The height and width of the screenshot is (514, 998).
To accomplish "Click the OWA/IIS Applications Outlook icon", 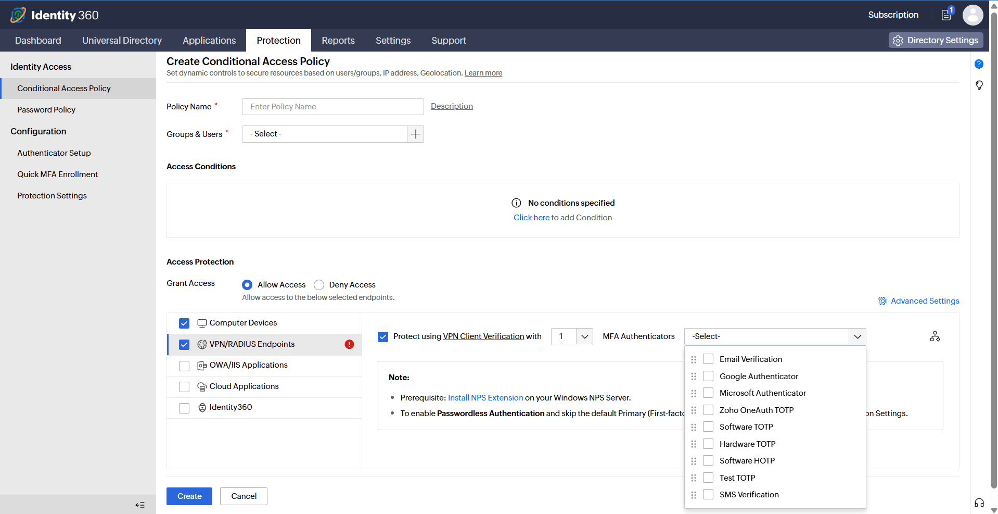I will coord(202,366).
